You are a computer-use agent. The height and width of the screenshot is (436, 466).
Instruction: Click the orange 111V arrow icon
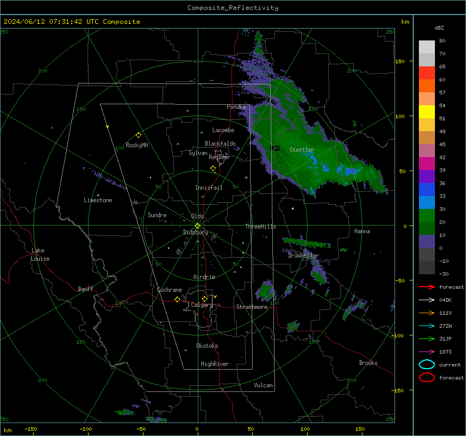pyautogui.click(x=427, y=313)
